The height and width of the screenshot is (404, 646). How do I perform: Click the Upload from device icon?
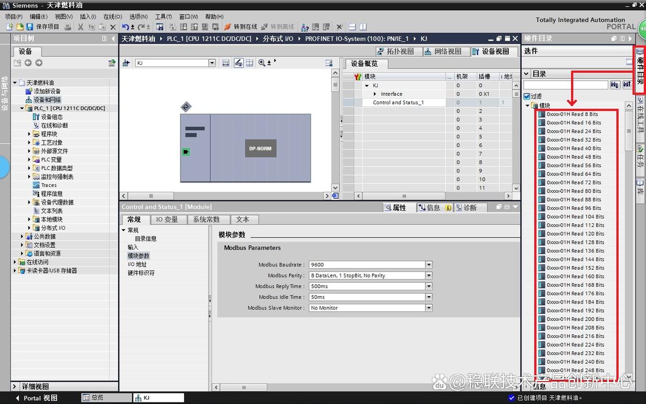pyautogui.click(x=195, y=27)
